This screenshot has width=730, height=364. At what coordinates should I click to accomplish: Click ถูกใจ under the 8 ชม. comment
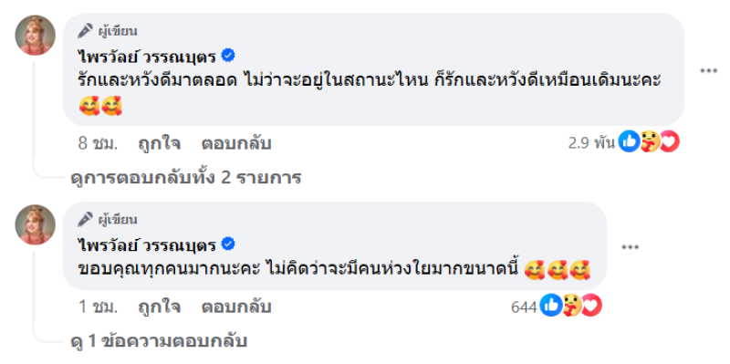(x=159, y=143)
